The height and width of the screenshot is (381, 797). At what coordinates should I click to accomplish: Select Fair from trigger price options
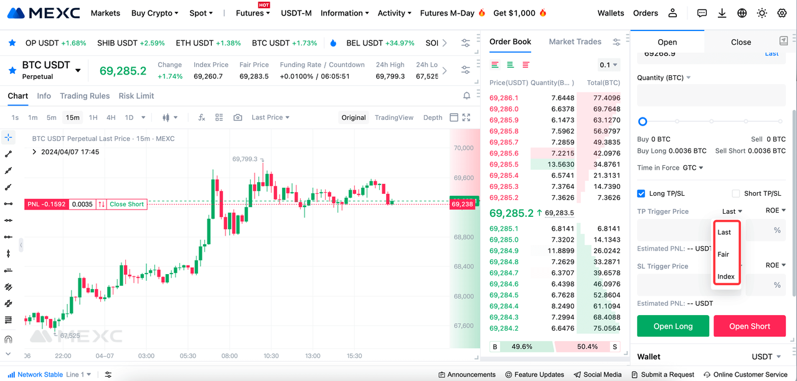(x=724, y=254)
